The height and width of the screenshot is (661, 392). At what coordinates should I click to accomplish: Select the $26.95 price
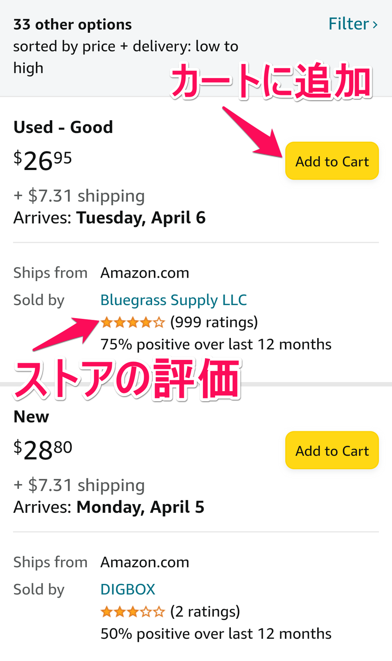coord(42,160)
